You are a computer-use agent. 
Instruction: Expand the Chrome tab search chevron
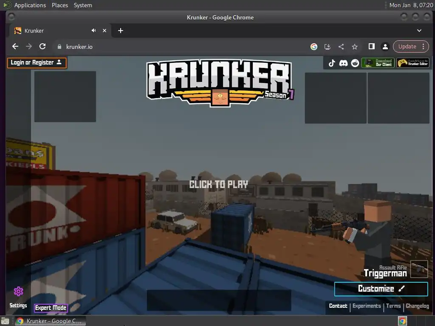[419, 31]
